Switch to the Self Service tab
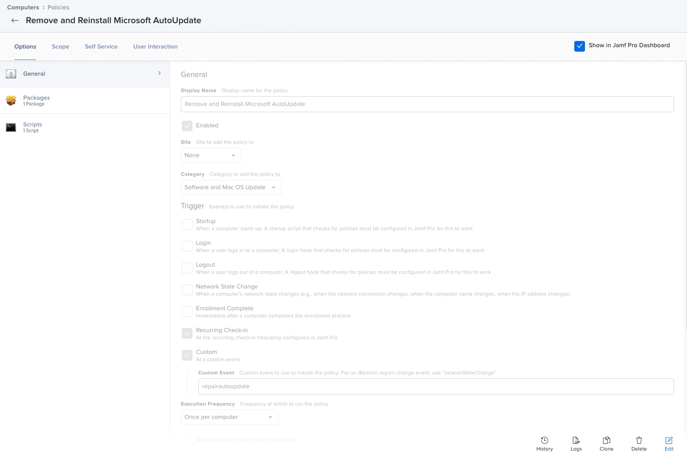Screen dimensions: 687x455 coord(101,46)
